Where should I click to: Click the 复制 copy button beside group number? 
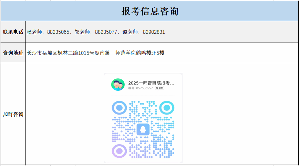pos(159,88)
